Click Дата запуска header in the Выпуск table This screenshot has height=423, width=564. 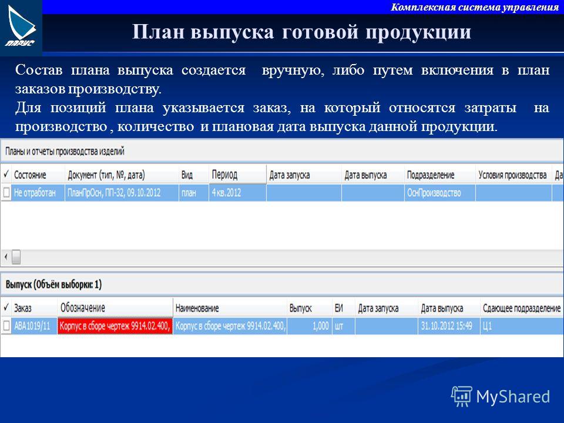coord(387,308)
